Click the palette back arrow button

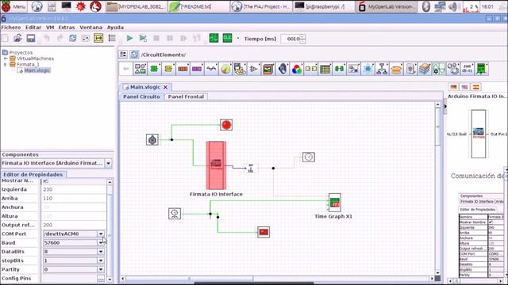click(126, 69)
